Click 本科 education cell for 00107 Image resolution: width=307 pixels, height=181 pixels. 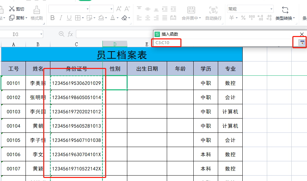coord(206,168)
